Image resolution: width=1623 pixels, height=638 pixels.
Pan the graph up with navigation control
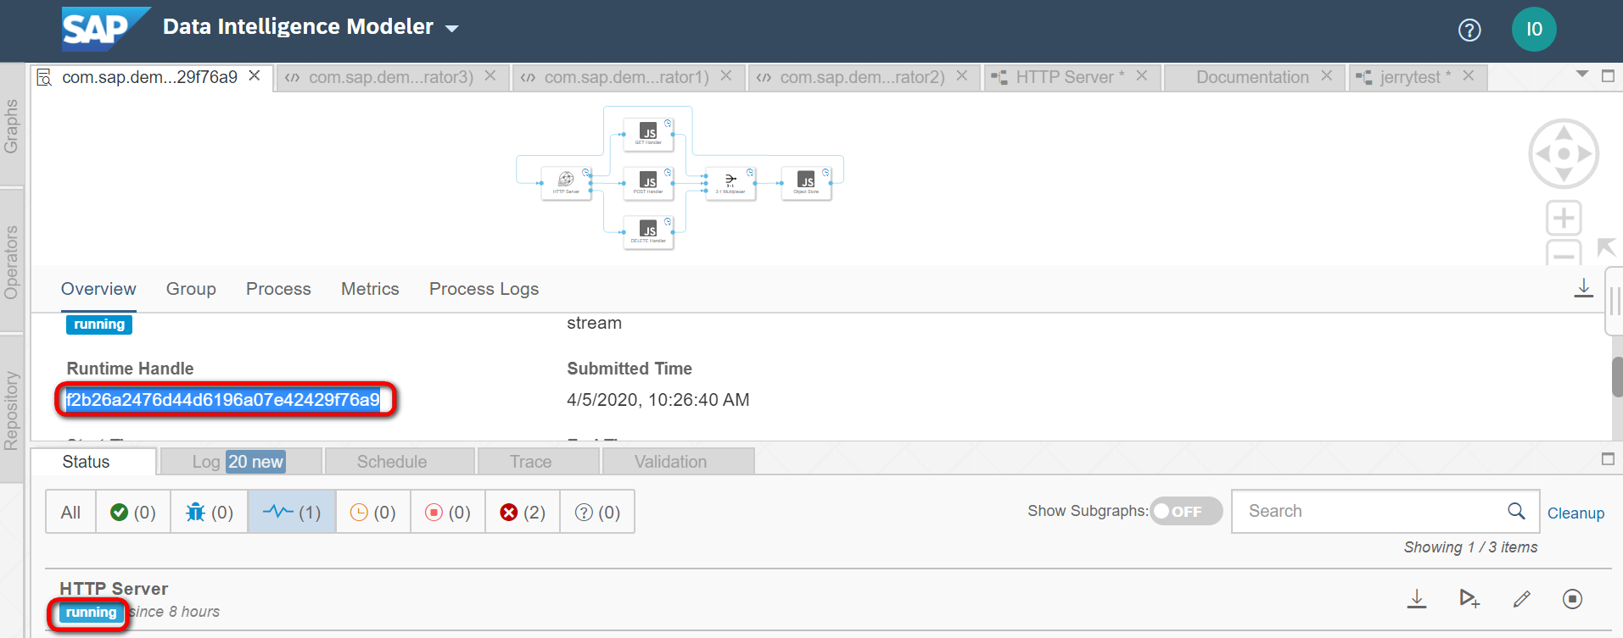1564,132
